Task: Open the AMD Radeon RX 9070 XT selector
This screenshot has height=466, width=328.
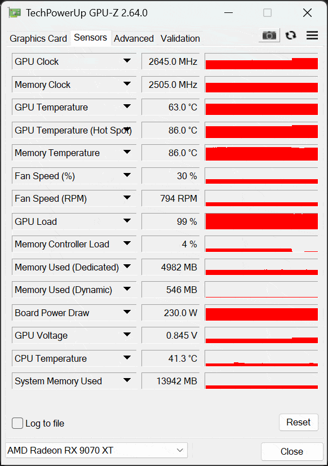Action: point(96,450)
